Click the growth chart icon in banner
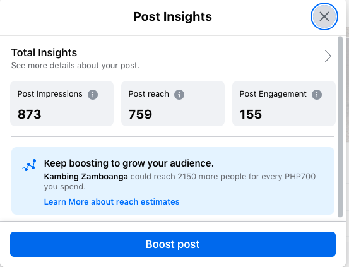The image size is (349, 267). tap(29, 165)
